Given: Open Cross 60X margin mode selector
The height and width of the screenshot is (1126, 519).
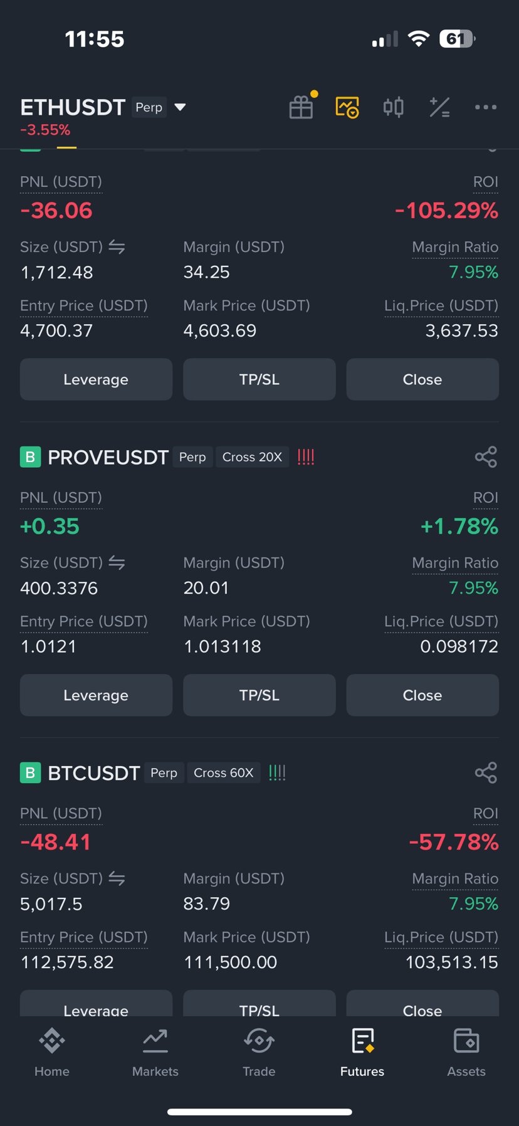Looking at the screenshot, I should pos(224,773).
